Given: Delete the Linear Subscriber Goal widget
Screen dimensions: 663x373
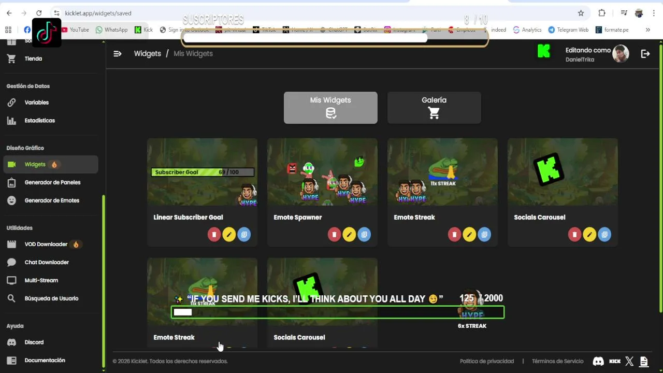Looking at the screenshot, I should [214, 235].
